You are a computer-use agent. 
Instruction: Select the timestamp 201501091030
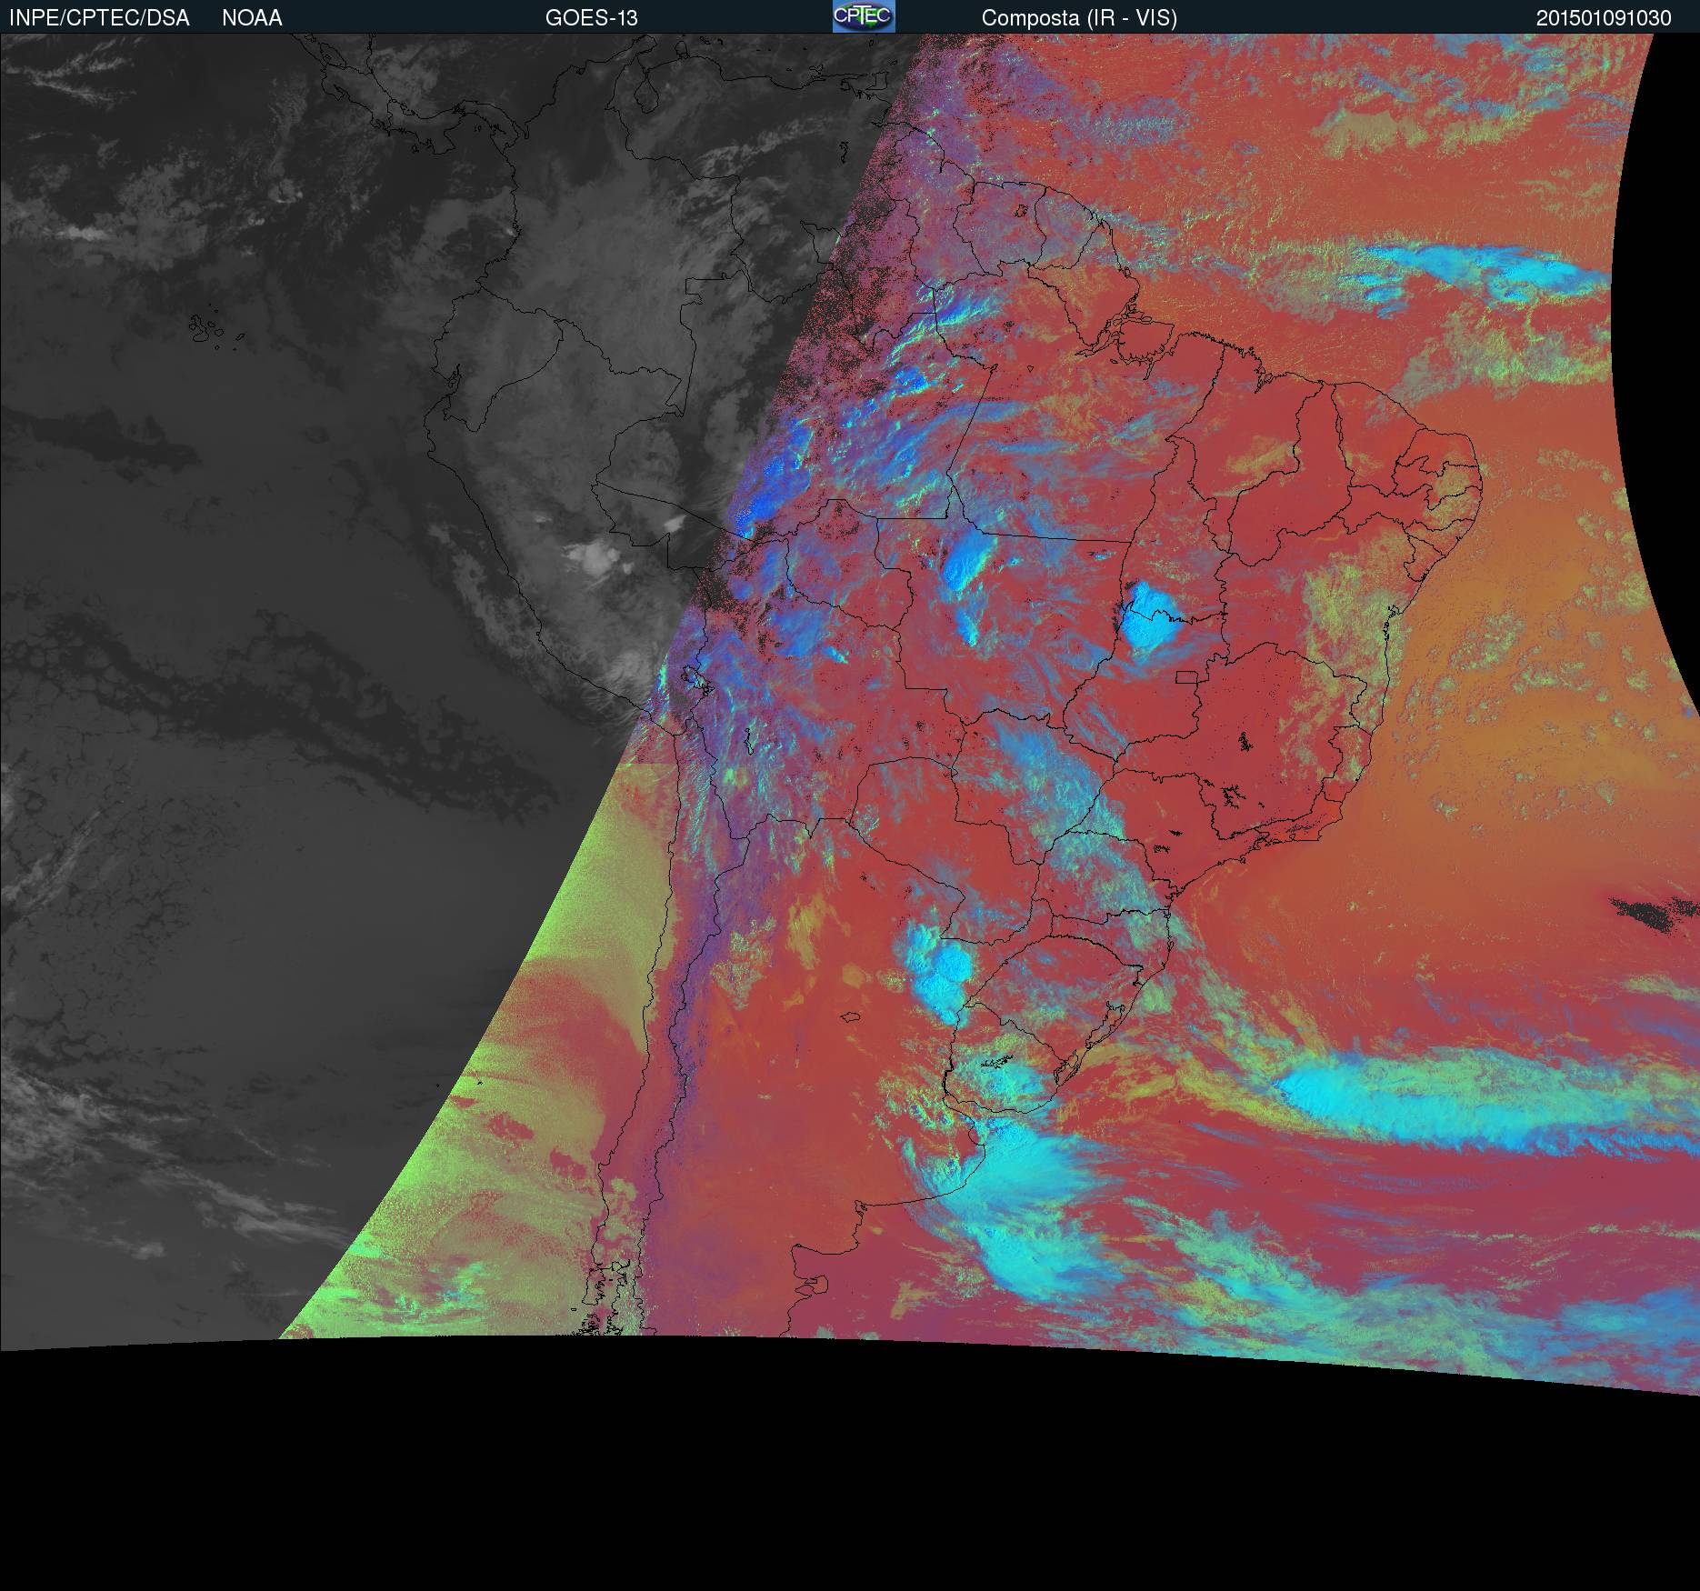1604,18
